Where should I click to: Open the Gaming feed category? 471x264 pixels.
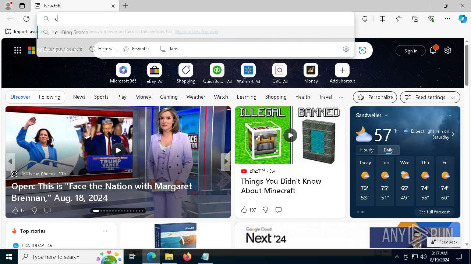click(169, 97)
